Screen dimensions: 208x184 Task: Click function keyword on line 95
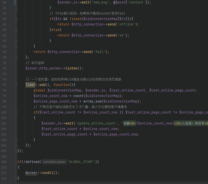pos(61,85)
